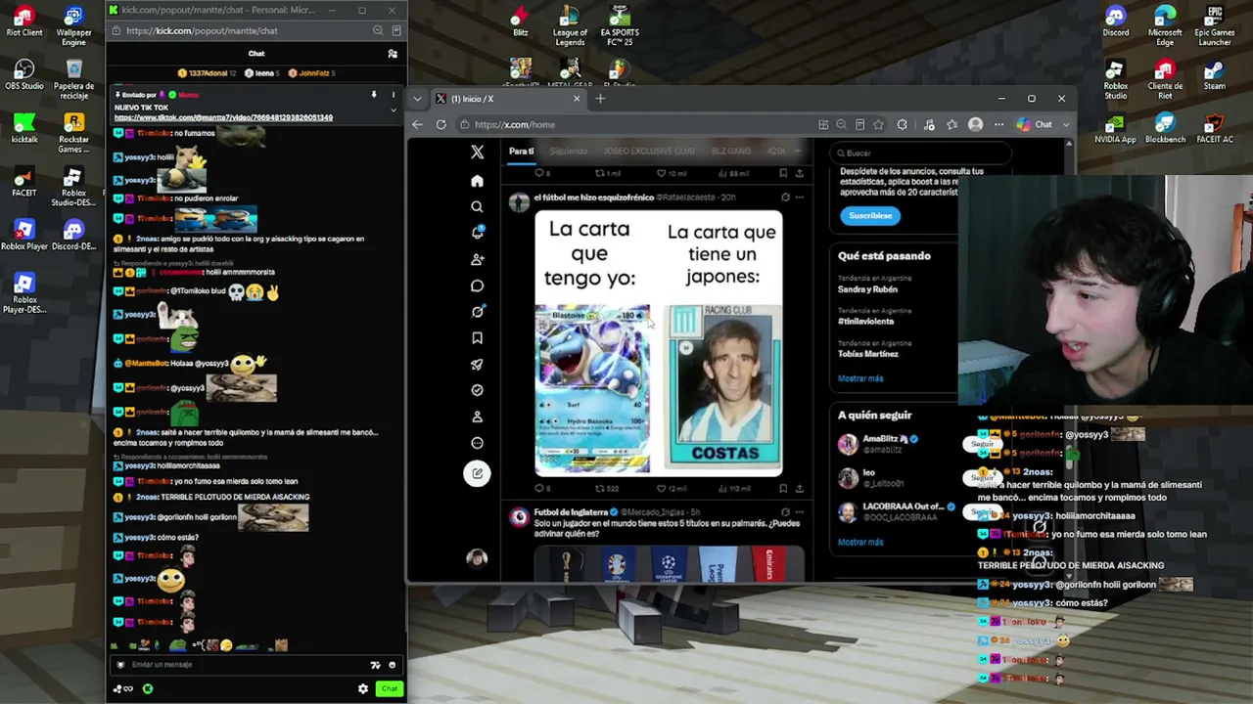Send message with the green Chat button
Viewport: 1253px width, 704px height.
(390, 688)
